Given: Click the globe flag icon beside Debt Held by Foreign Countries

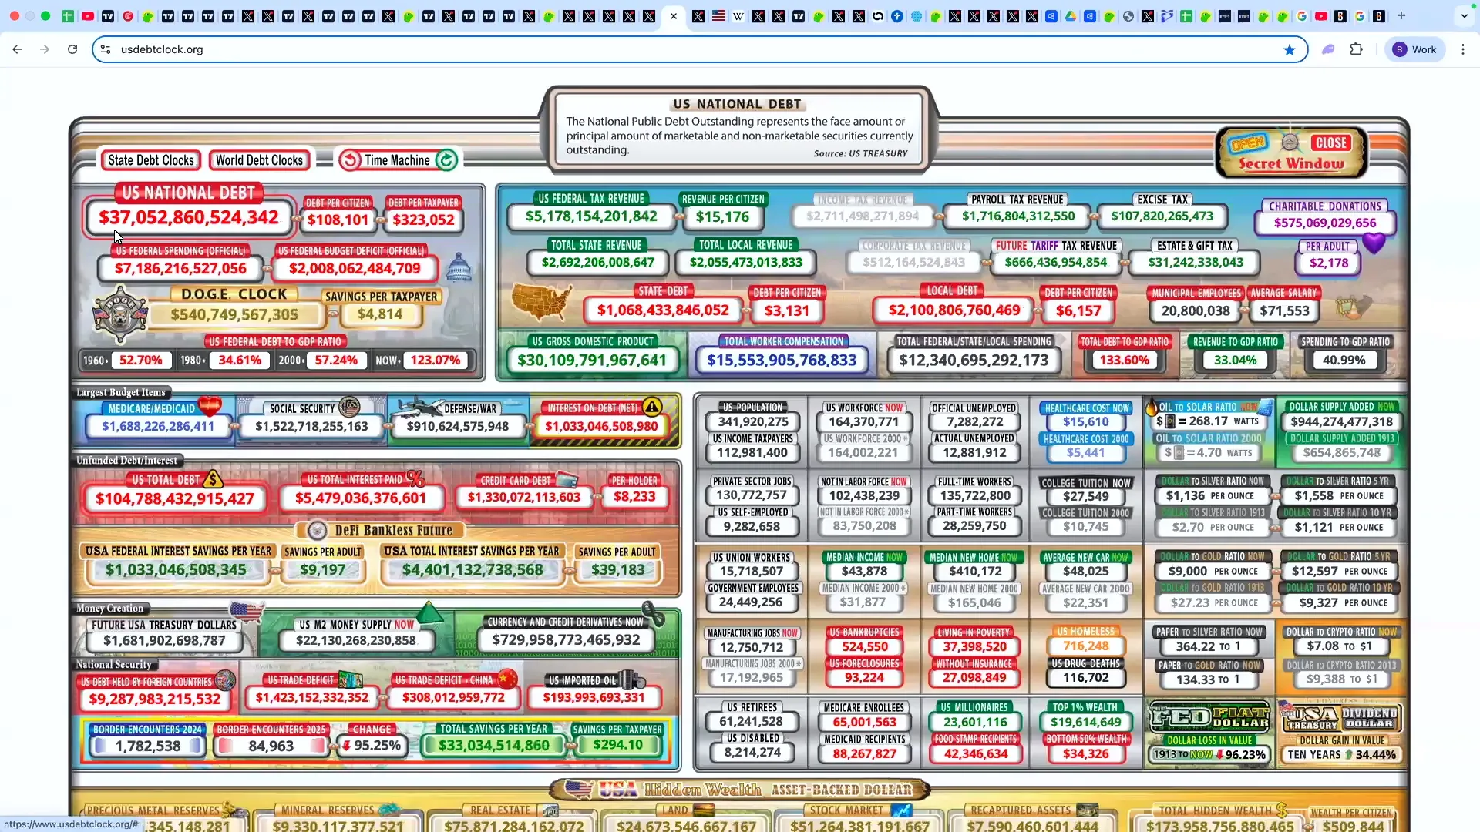Looking at the screenshot, I should pyautogui.click(x=225, y=679).
